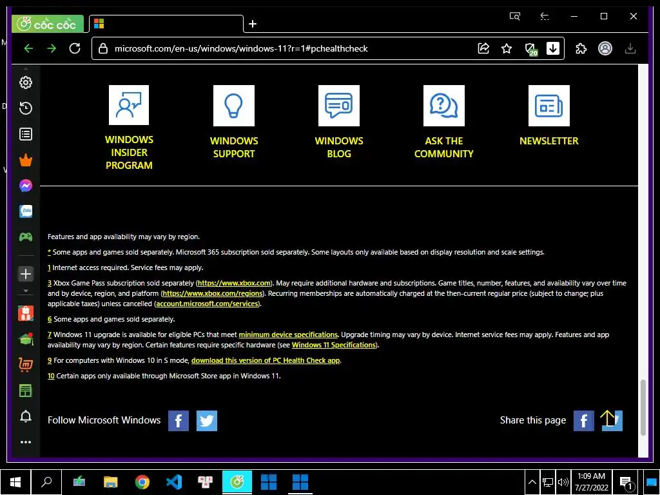
Task: Open account.microsoft.com/services link
Action: coord(207,304)
